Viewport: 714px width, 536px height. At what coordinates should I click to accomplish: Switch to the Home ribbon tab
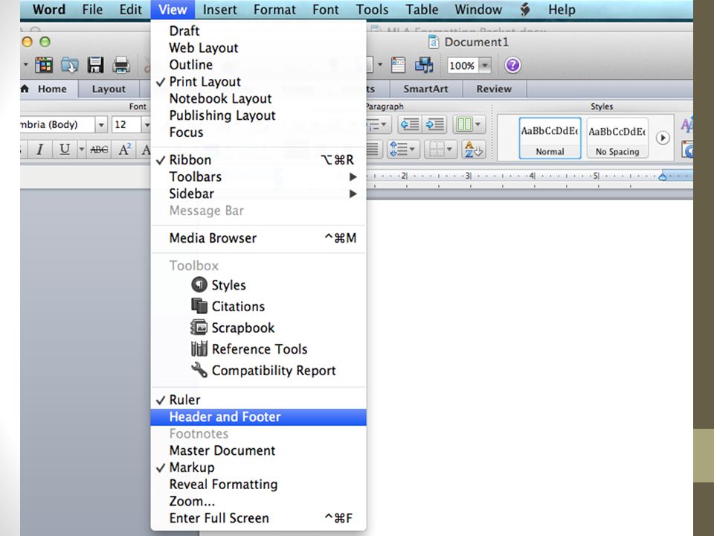pos(48,89)
